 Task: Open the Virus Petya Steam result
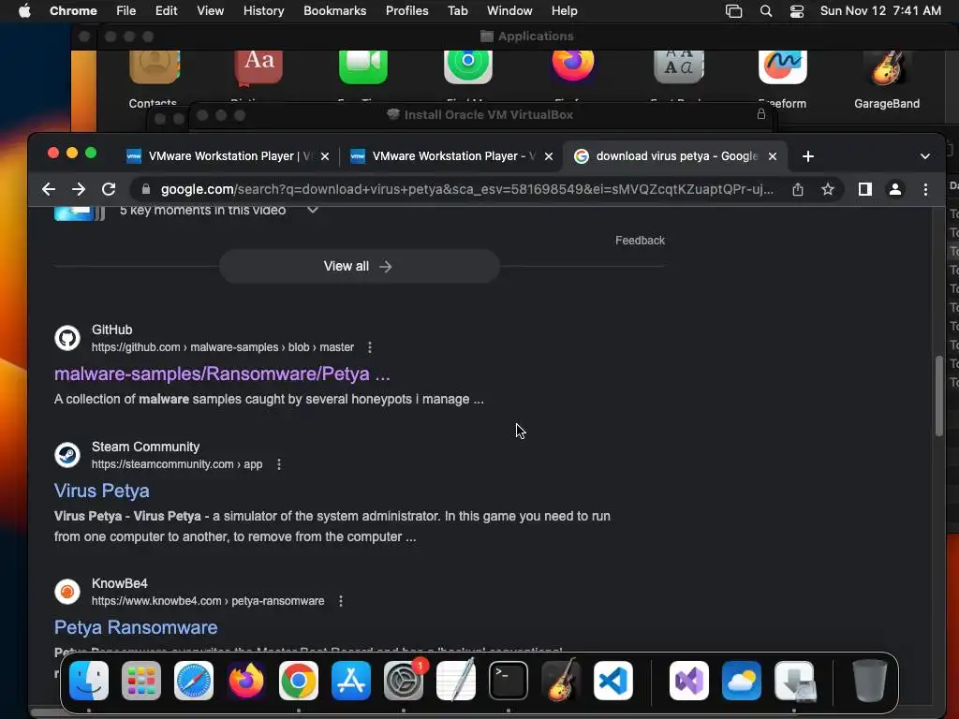pos(101,491)
